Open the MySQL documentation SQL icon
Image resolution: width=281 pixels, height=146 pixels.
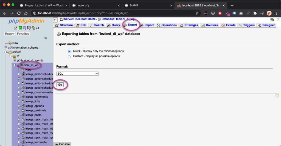pos(29,28)
